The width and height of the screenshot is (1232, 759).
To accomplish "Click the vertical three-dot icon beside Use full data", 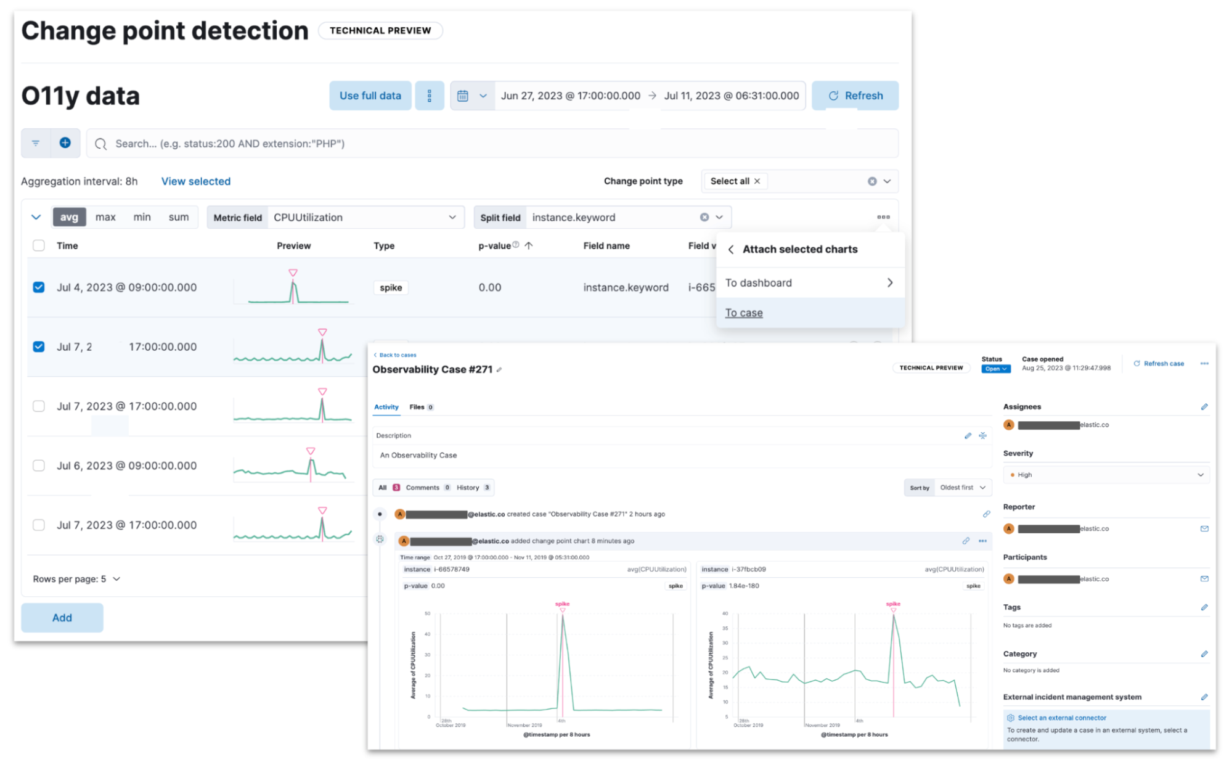I will coord(430,96).
